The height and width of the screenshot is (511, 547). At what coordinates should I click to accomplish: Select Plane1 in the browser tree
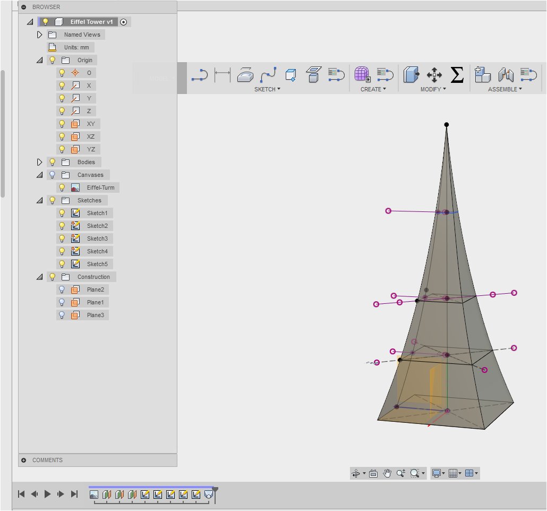pos(95,302)
